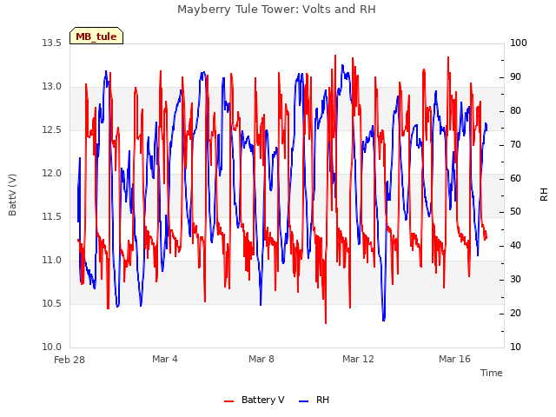The image size is (556, 417).
Task: Click the 30 RH tick label
Action: [x=515, y=280]
